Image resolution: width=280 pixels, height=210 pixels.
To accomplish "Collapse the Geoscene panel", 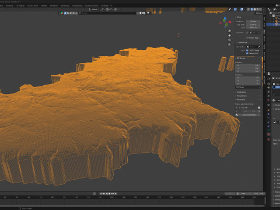I will point(240,100).
